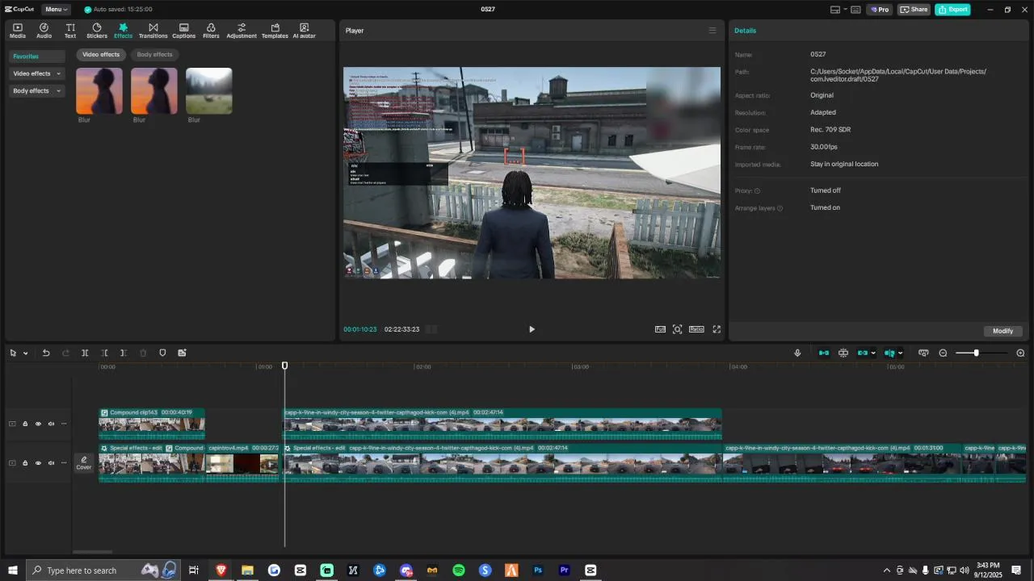The image size is (1034, 581).
Task: Adjust the timeline zoom slider handle
Action: (x=976, y=353)
